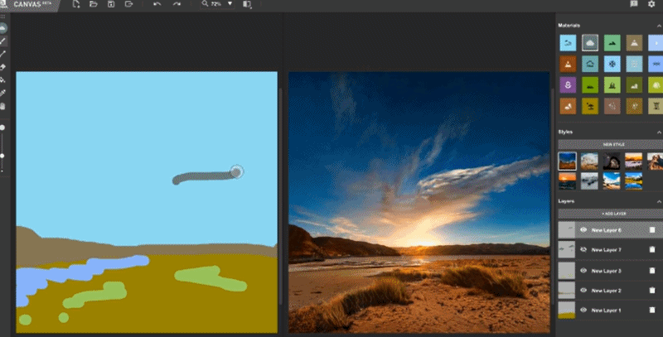
Task: Collapse the Layers panel
Action: click(x=659, y=201)
